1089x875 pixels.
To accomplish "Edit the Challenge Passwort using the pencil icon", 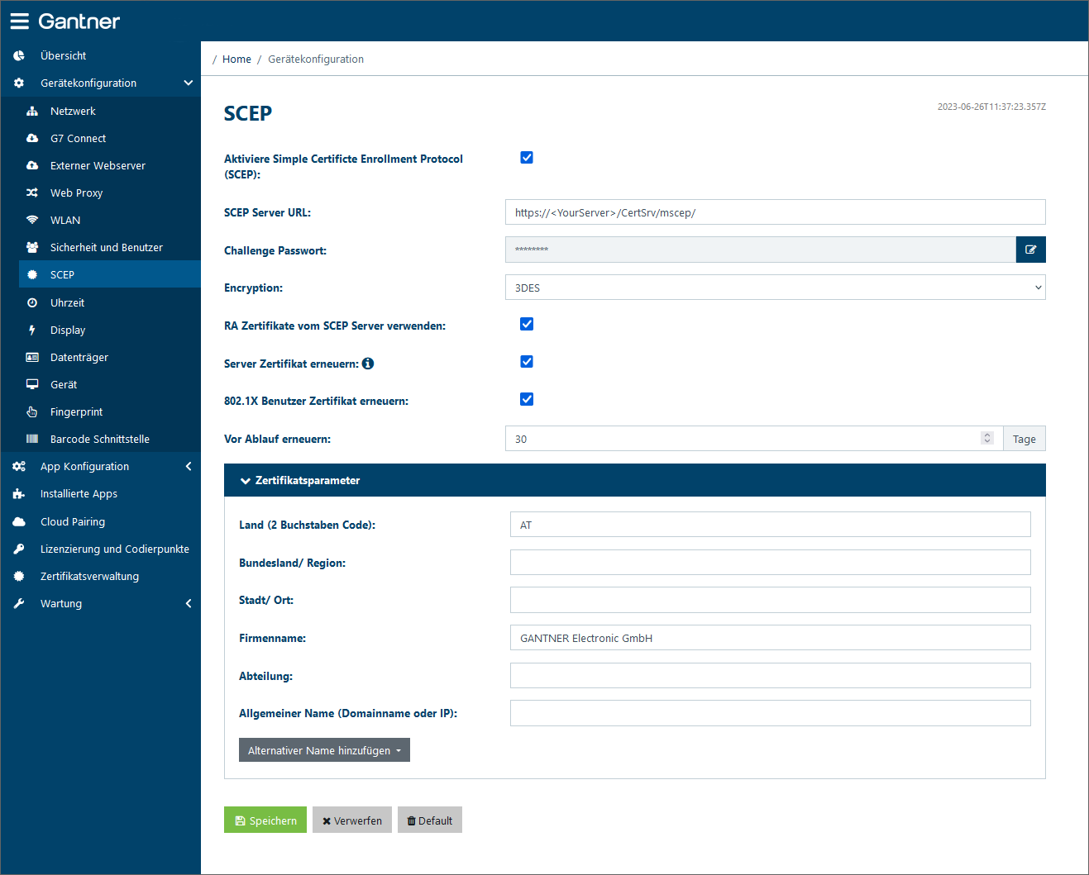I will tap(1030, 250).
